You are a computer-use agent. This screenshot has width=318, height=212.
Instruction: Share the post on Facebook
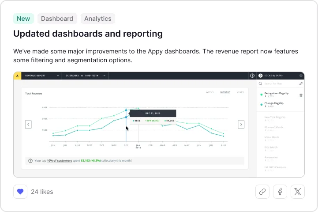tap(280, 192)
